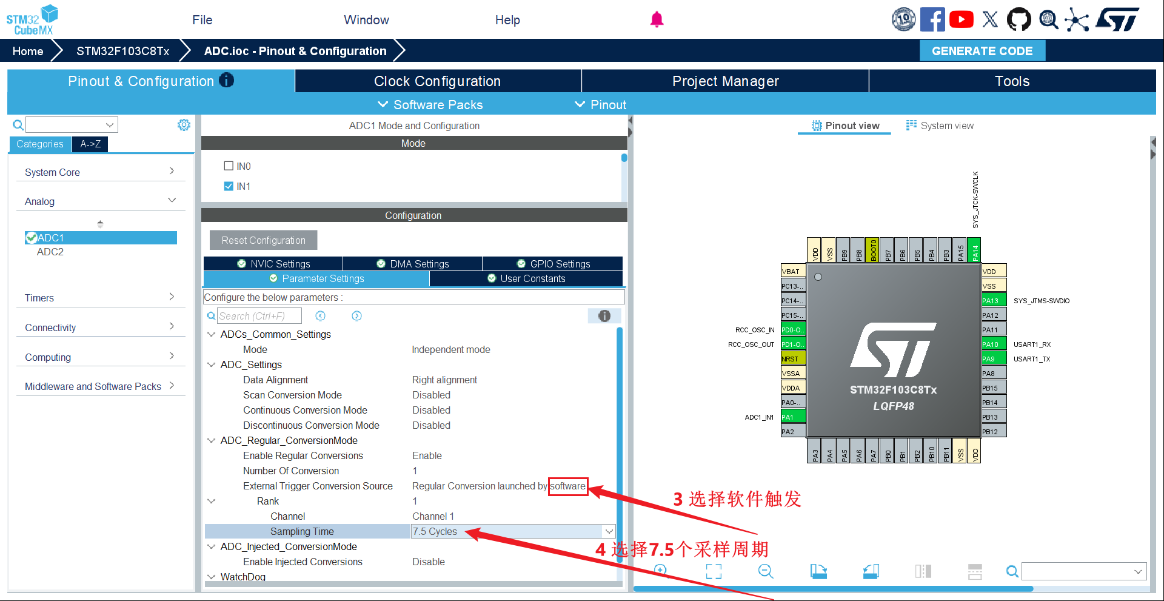
Task: Open the DMA Settings tab
Action: pyautogui.click(x=413, y=264)
